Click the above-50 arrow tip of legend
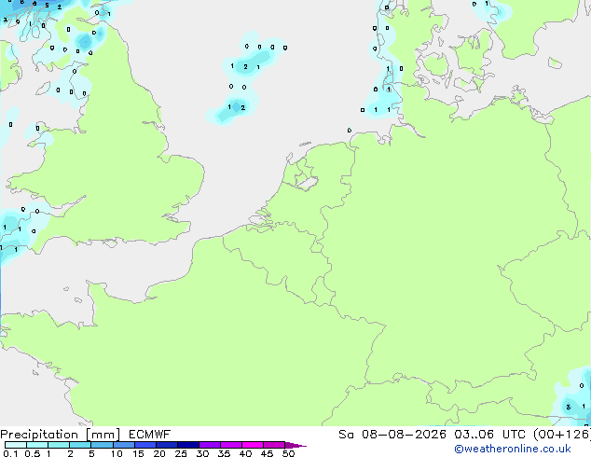591x457 pixels. [x=295, y=445]
